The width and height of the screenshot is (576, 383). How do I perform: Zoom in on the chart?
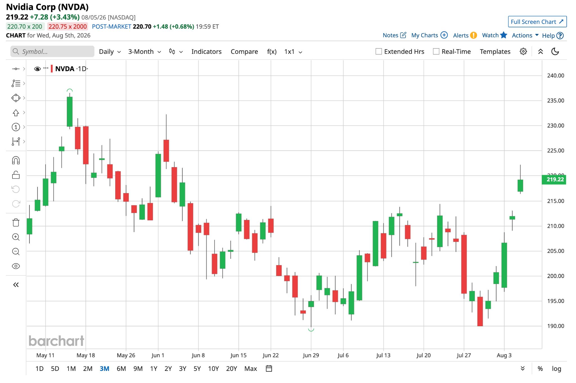16,237
